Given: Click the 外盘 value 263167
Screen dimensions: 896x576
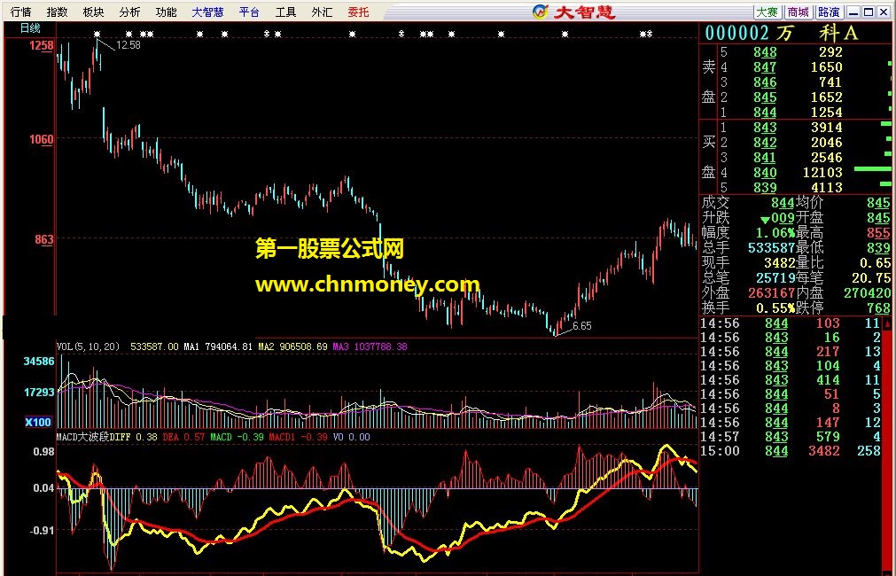Looking at the screenshot, I should click(771, 292).
